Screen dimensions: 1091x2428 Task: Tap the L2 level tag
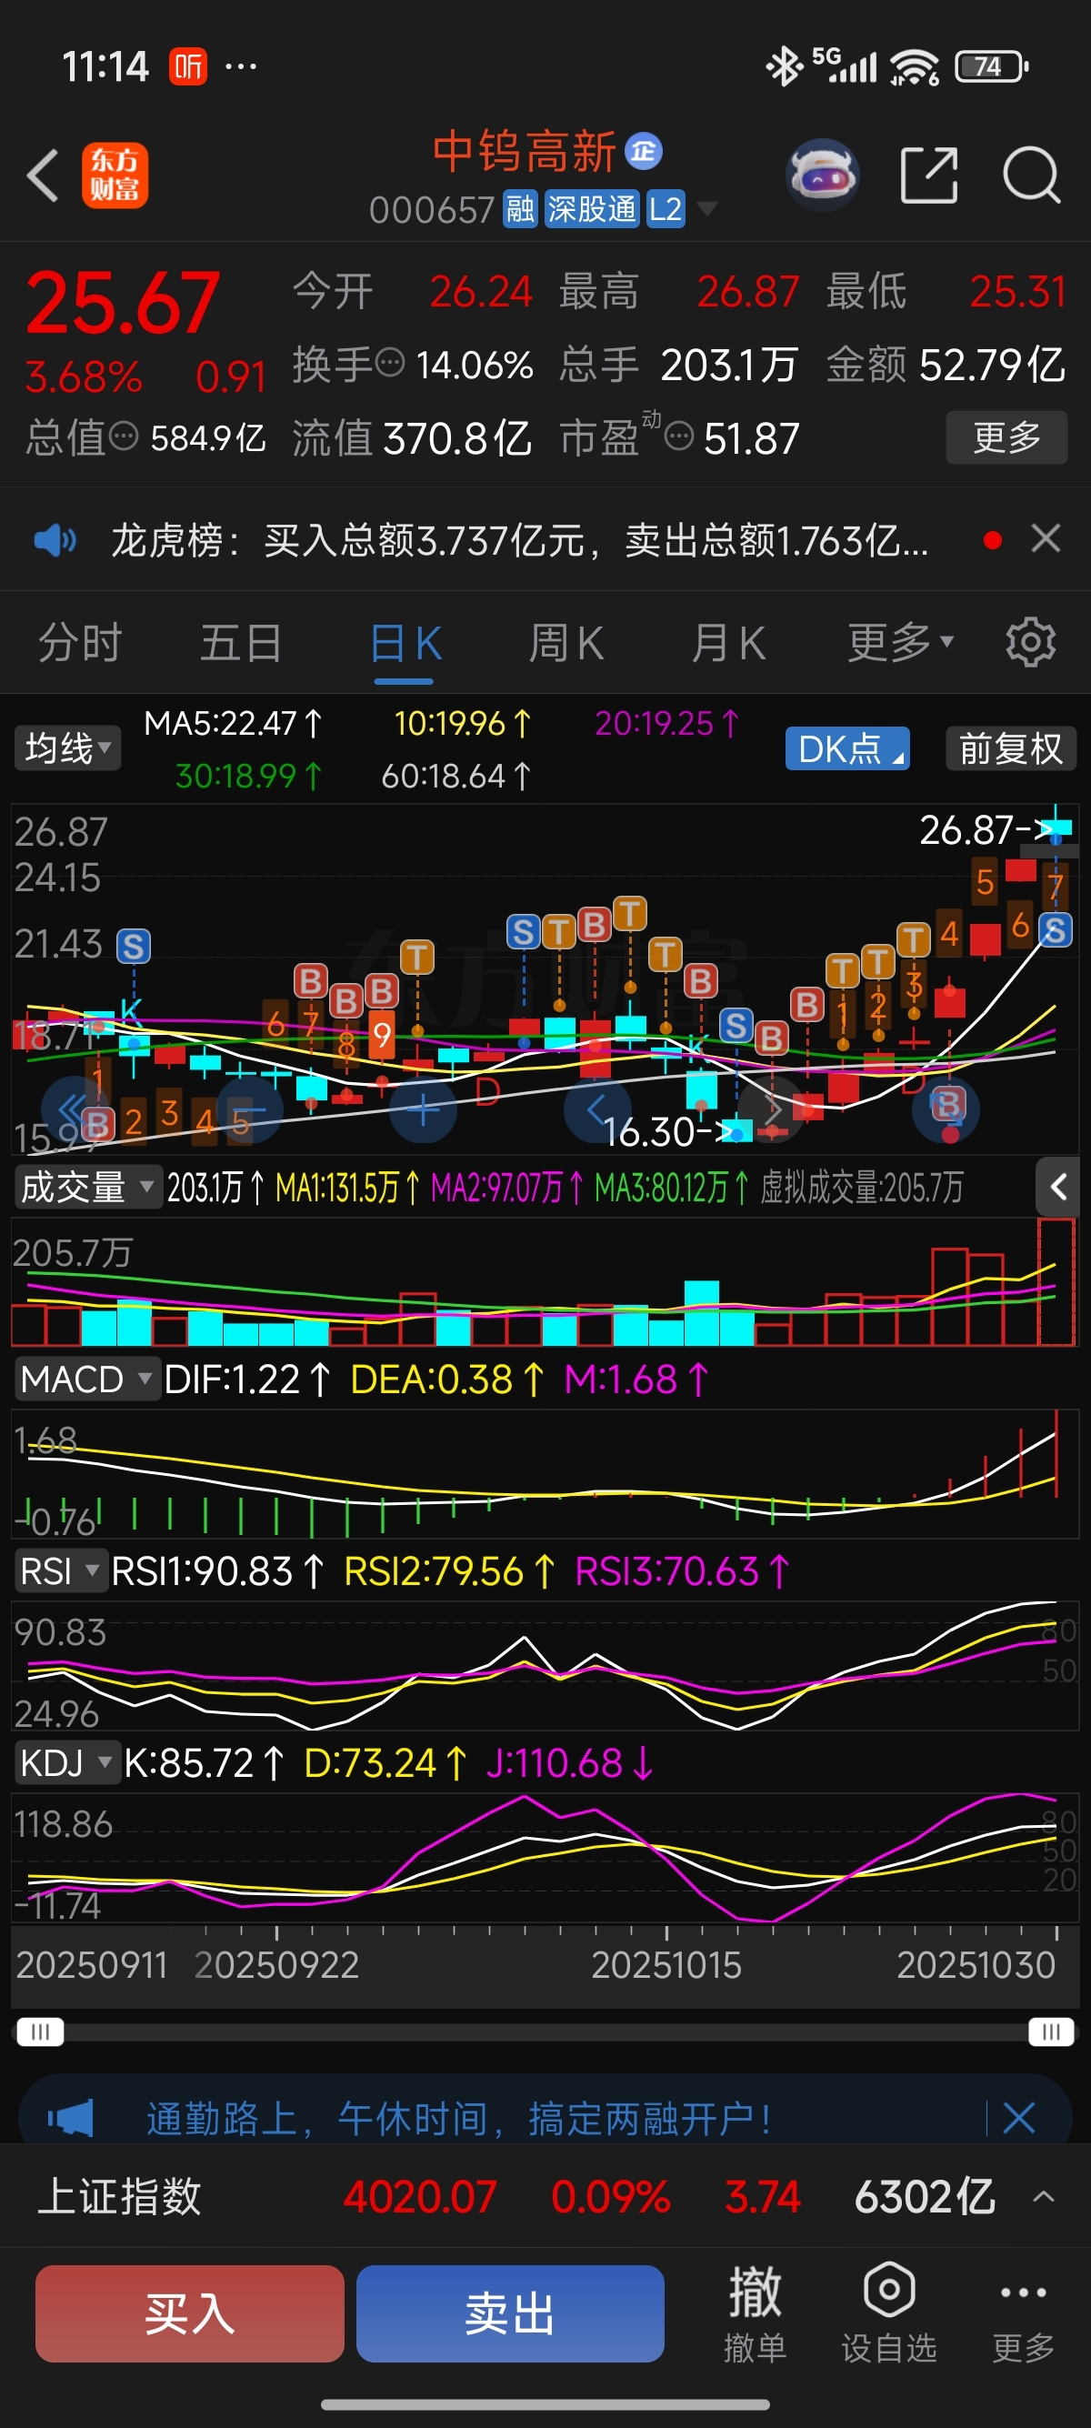(666, 209)
